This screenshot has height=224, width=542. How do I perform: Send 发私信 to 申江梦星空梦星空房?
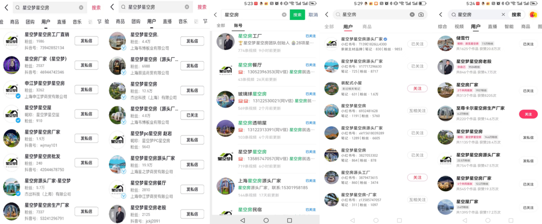point(86,89)
